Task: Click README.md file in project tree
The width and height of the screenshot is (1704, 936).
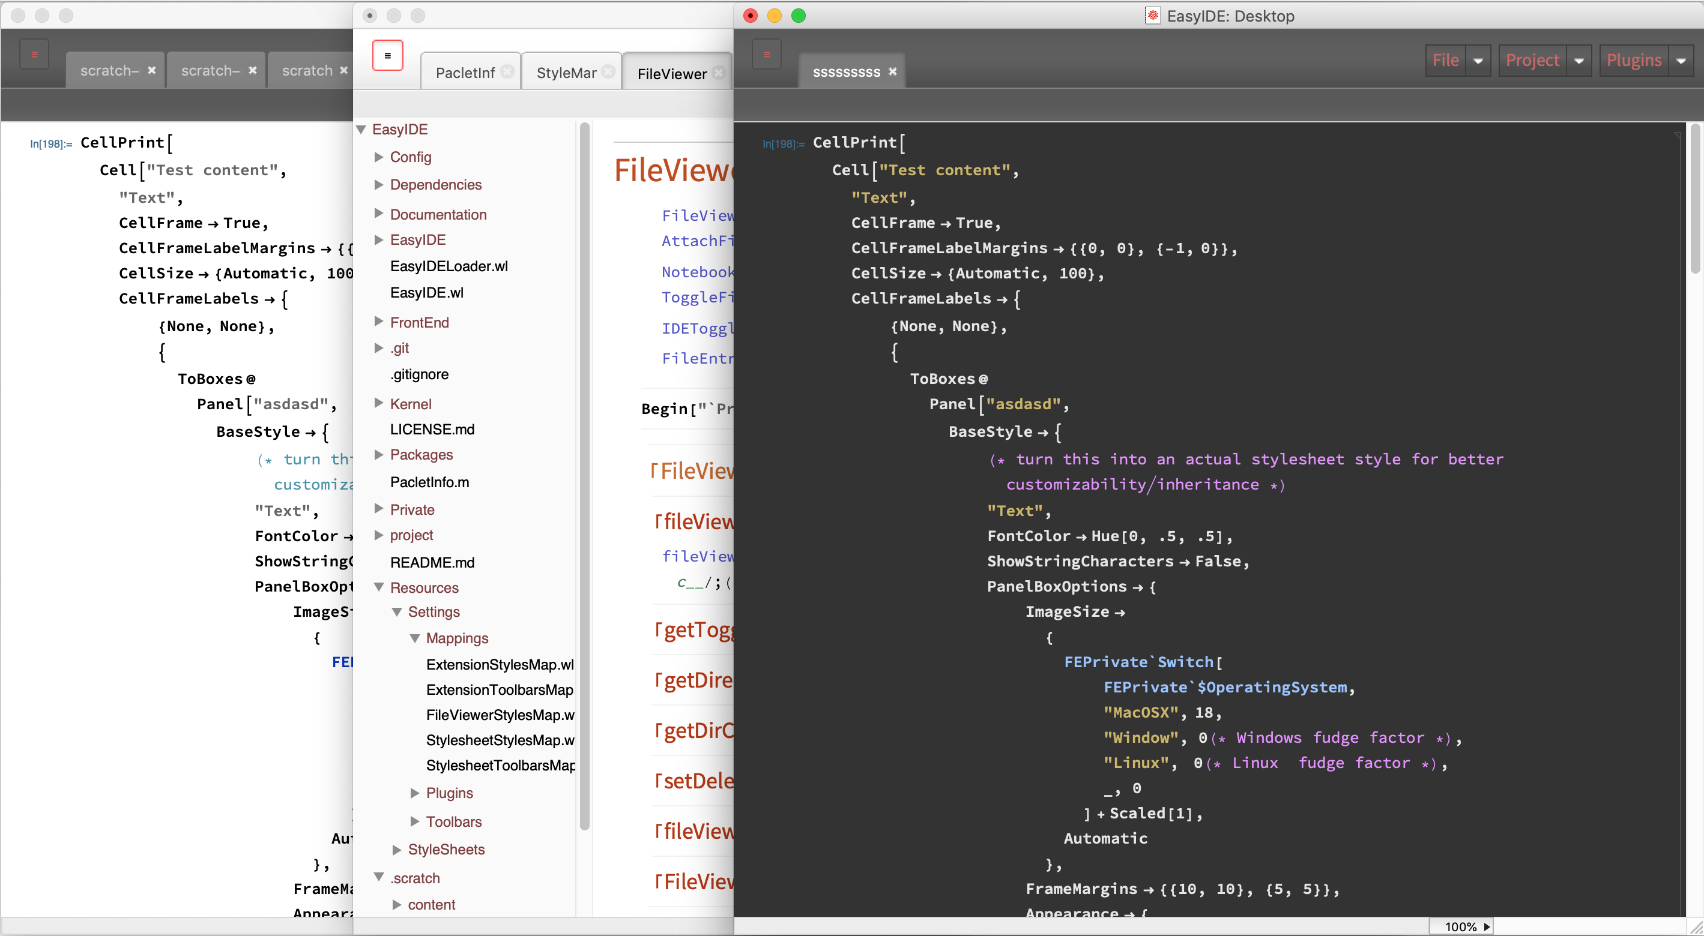Action: click(x=430, y=562)
